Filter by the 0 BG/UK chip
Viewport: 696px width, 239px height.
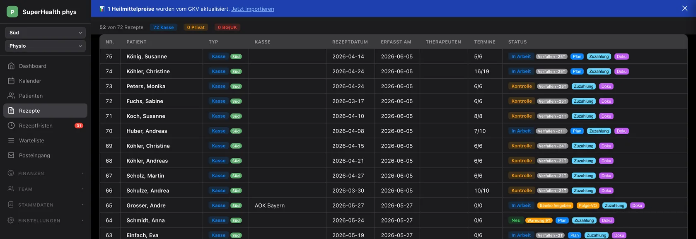tap(227, 27)
